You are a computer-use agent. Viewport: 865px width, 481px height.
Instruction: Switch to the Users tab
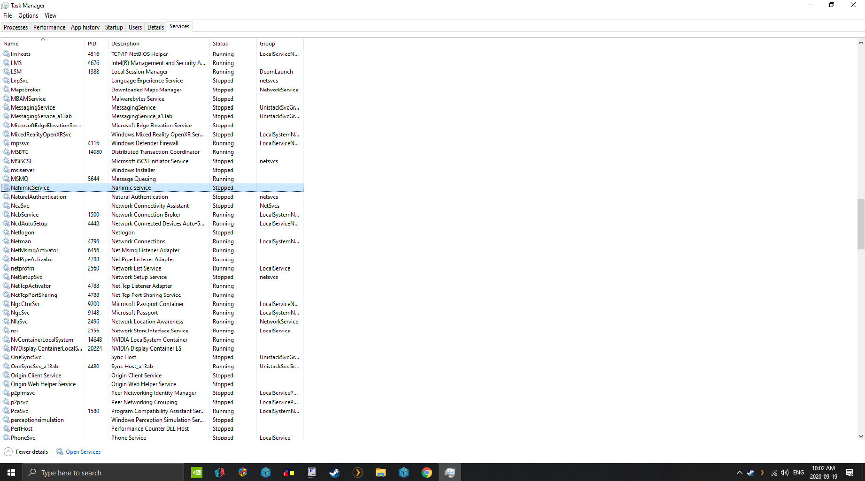135,27
